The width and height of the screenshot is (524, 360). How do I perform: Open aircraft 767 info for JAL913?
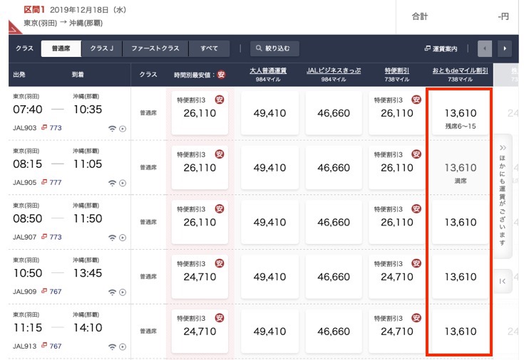pos(51,346)
